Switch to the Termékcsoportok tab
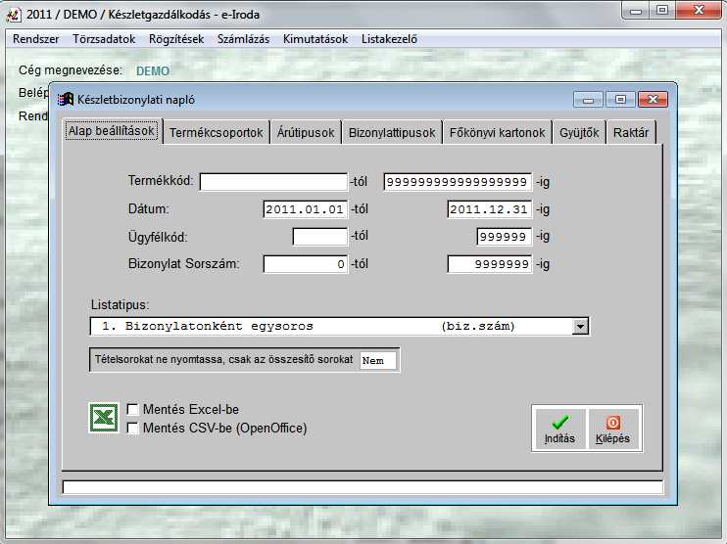This screenshot has width=727, height=544. point(217,133)
